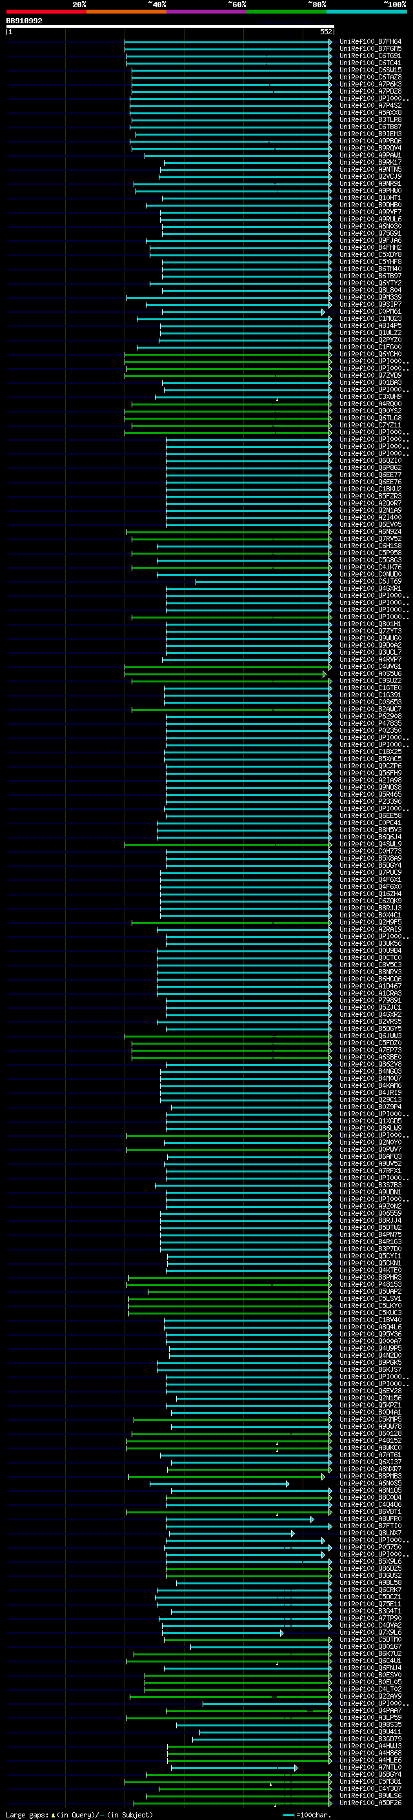413x1820 pixels.
Task: Choose the UniRef100_A9PHW0 label
Action: point(370,190)
